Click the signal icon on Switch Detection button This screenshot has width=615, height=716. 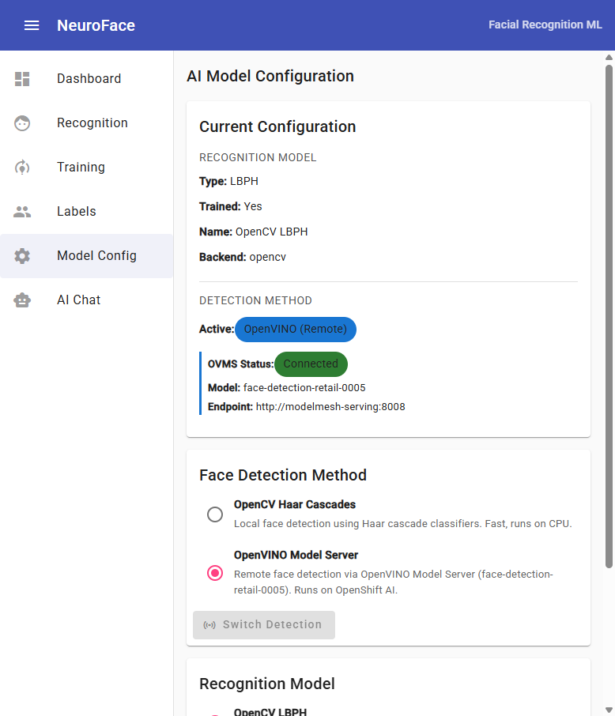(x=208, y=624)
